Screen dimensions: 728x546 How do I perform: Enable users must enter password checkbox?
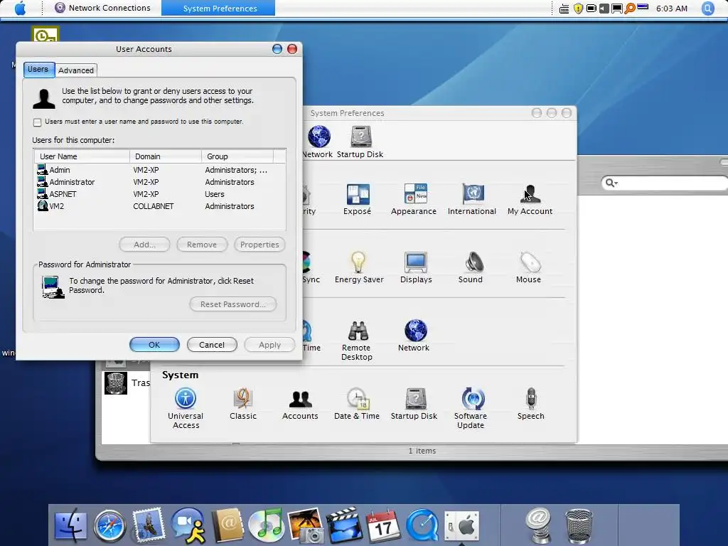coord(38,122)
